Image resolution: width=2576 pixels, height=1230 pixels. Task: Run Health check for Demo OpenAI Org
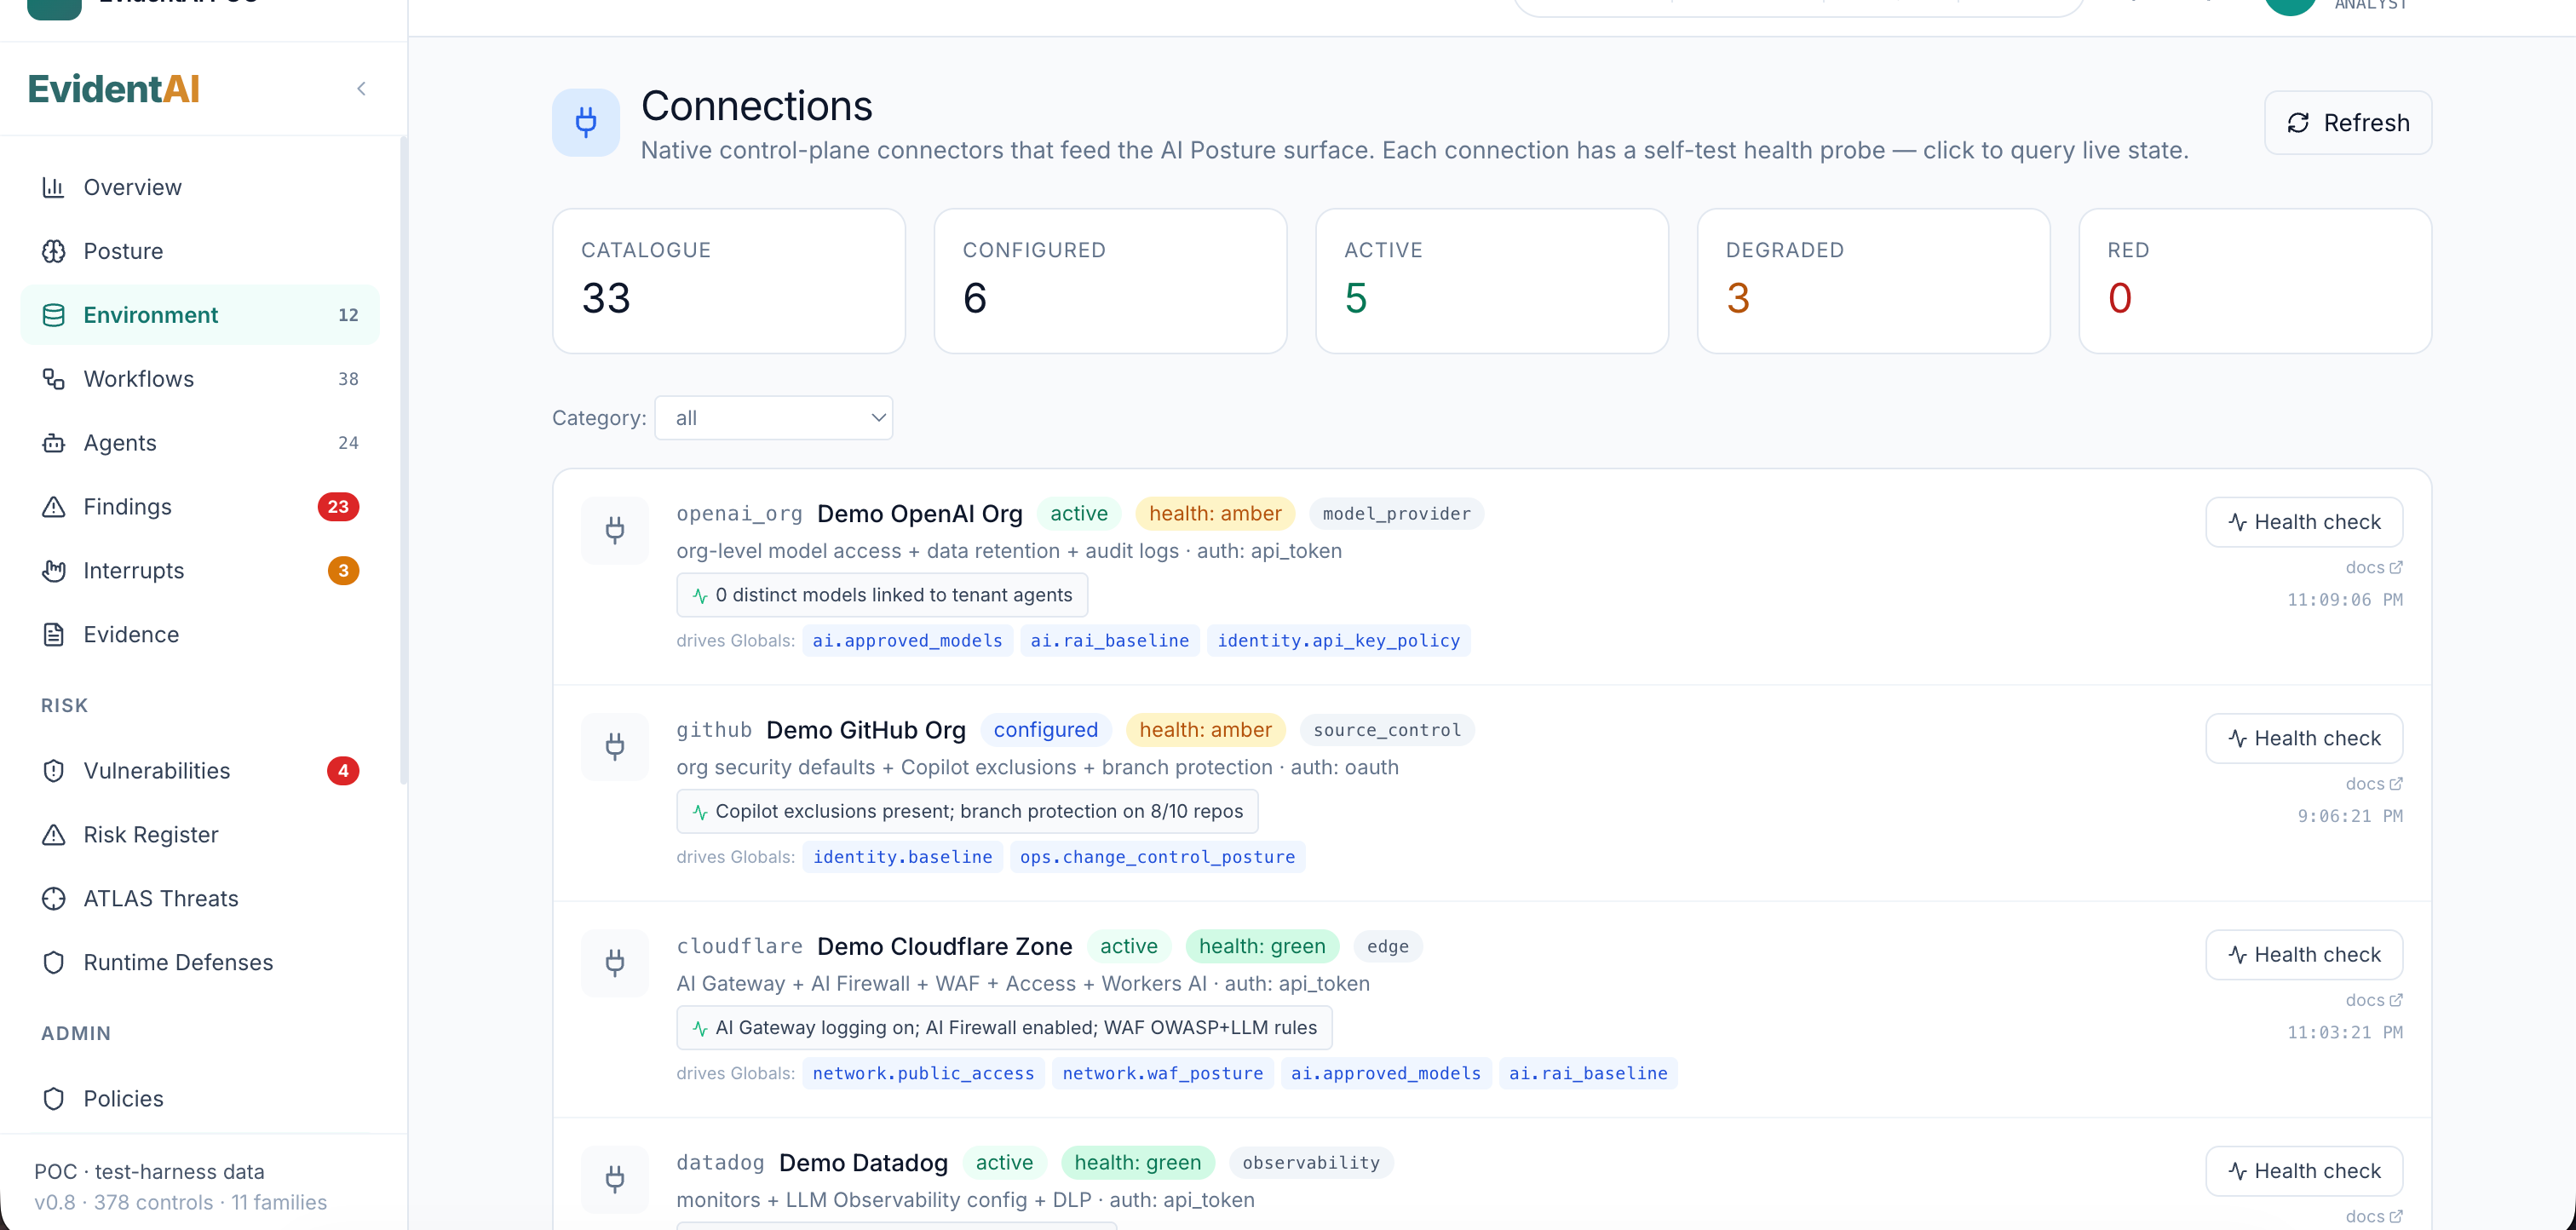point(2304,522)
